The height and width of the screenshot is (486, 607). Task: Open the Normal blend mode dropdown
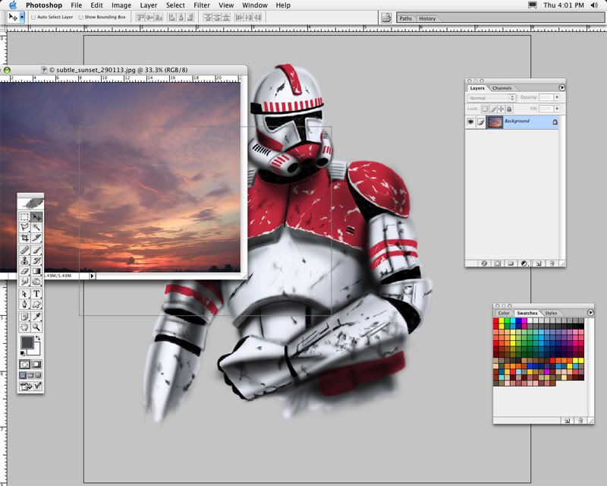click(492, 98)
